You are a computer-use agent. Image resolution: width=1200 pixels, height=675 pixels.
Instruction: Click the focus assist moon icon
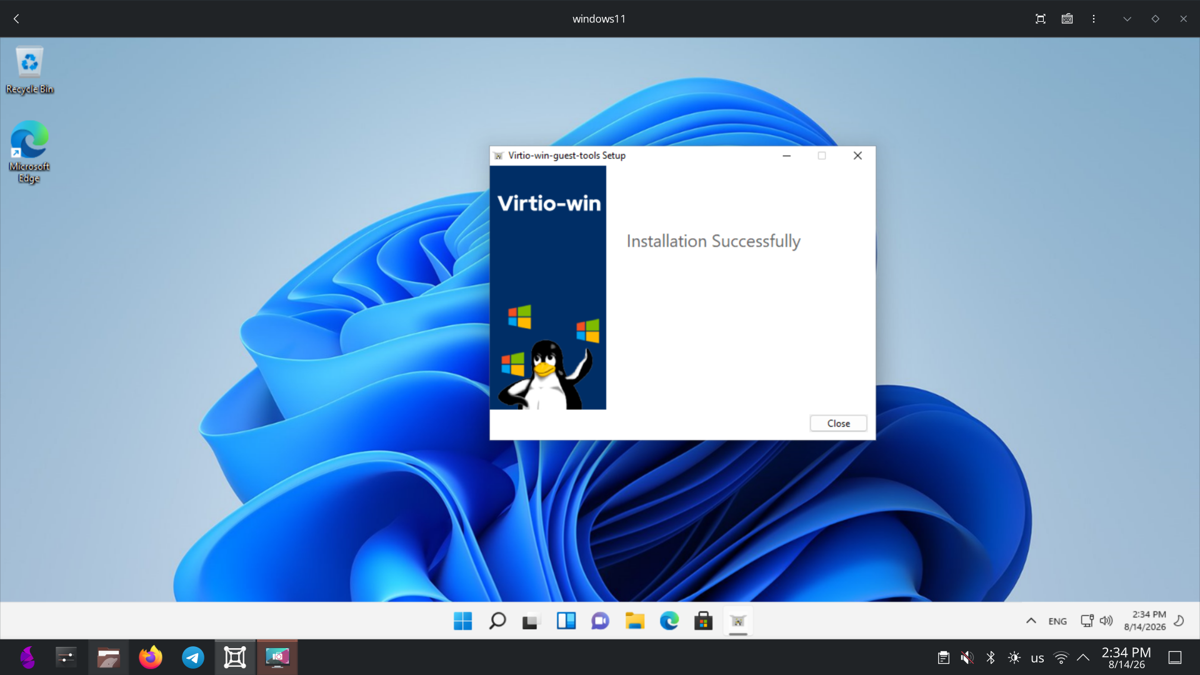coord(1179,621)
